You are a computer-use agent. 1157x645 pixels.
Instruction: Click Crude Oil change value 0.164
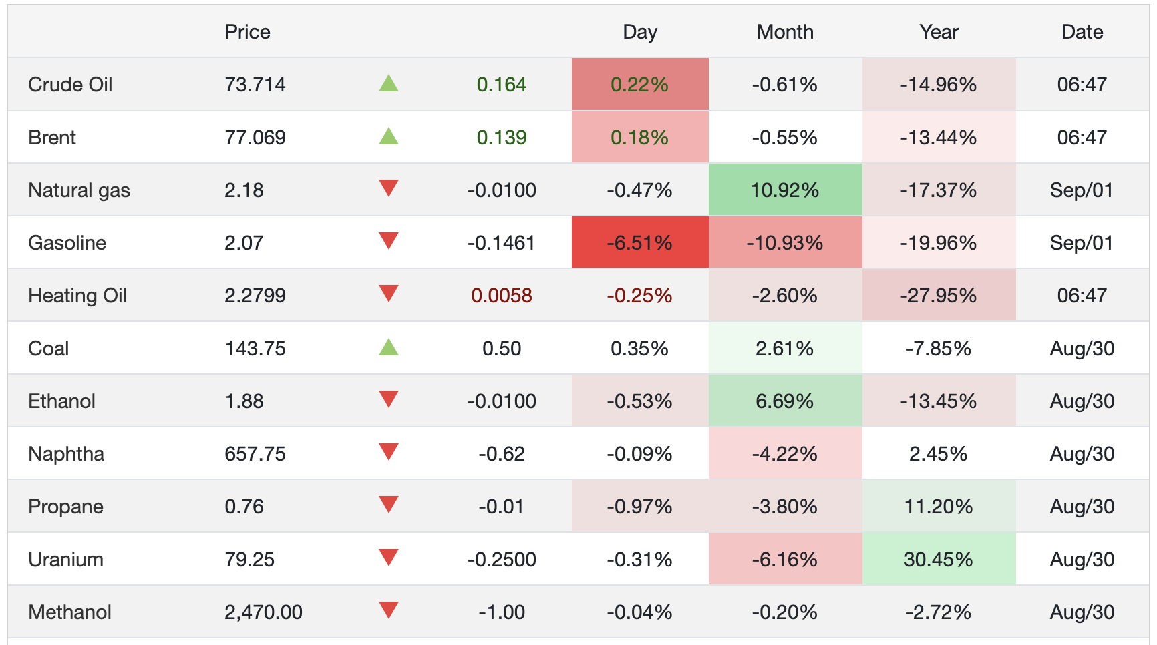click(502, 85)
